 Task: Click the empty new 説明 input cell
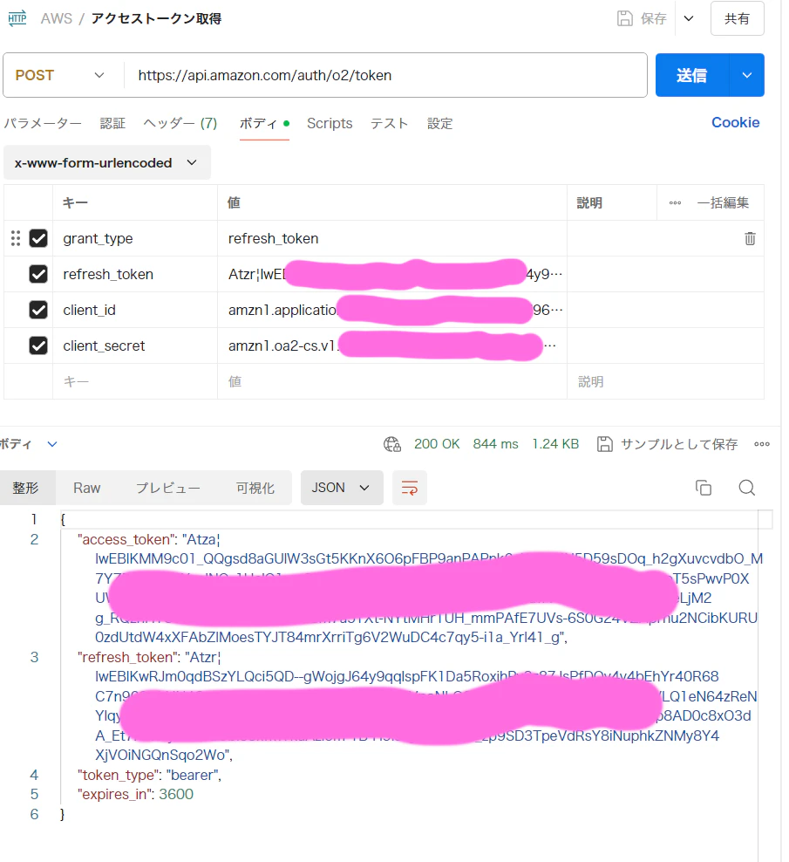665,381
